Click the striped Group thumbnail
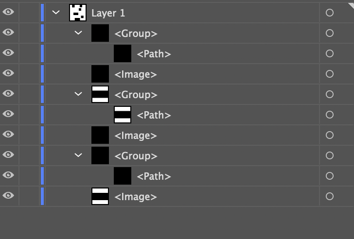The height and width of the screenshot is (239, 354). coord(100,94)
